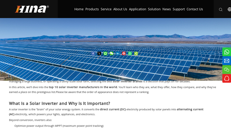The image size is (231, 130).
Task: Click the Hina logo
Action: click(x=32, y=9)
